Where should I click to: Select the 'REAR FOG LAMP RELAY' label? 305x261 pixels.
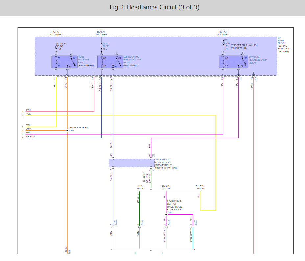83,60
